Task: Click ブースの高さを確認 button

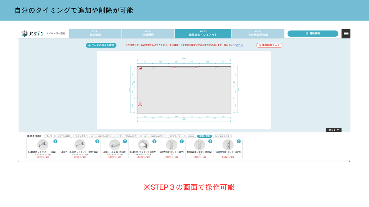Action: point(101,45)
